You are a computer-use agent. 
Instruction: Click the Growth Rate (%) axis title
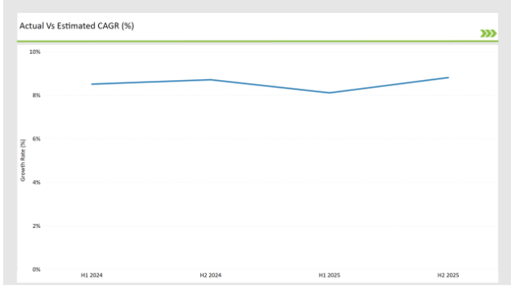click(x=23, y=160)
